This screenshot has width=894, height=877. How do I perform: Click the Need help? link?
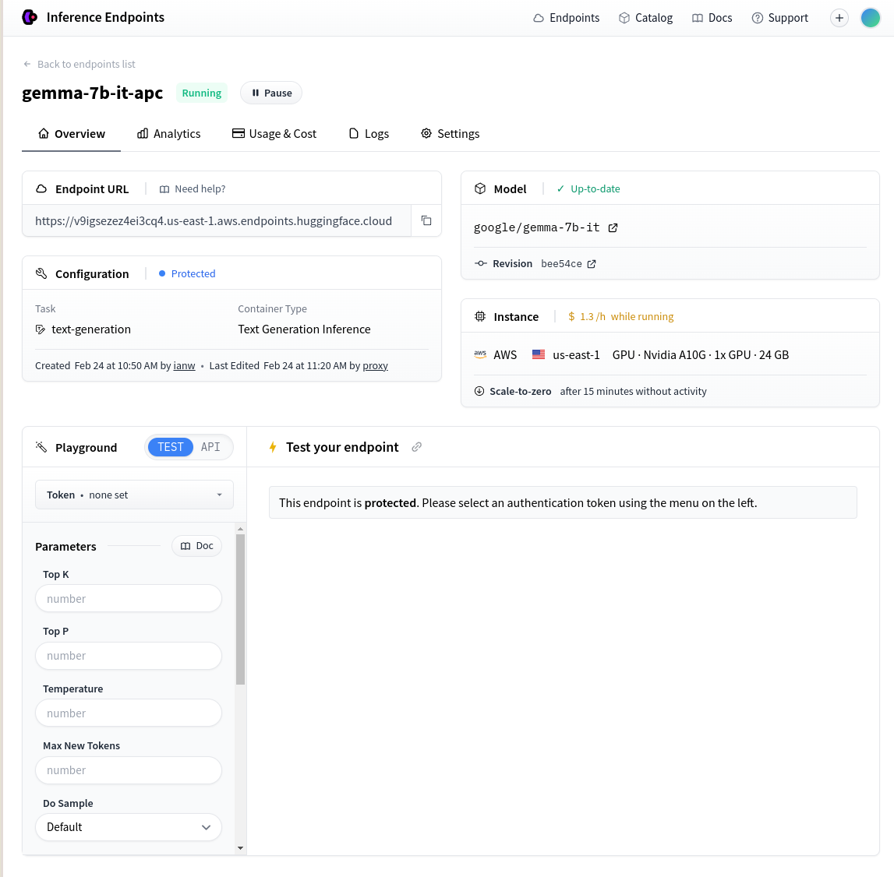(x=193, y=189)
